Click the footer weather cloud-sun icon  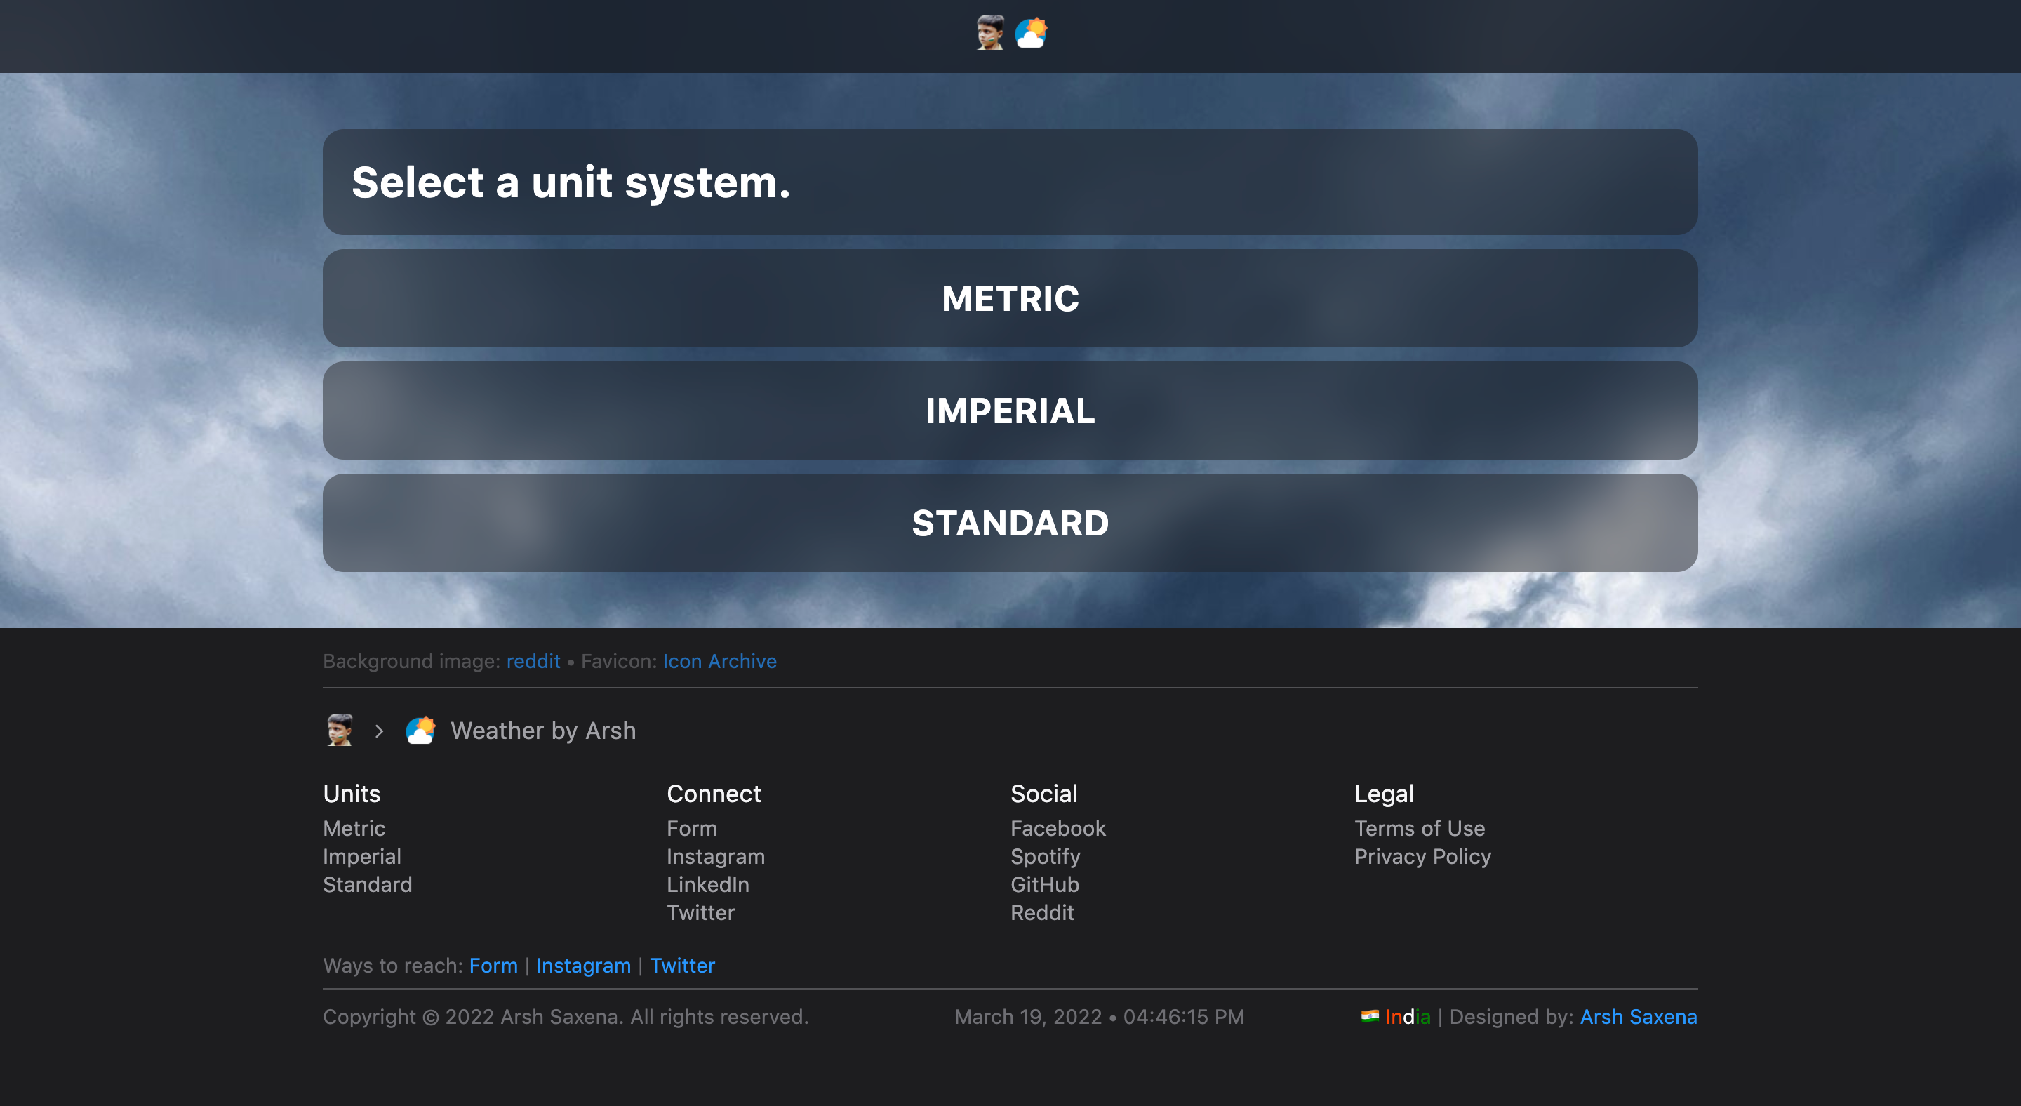pyautogui.click(x=420, y=731)
